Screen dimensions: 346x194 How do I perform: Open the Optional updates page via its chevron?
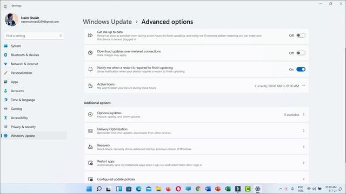(304, 115)
